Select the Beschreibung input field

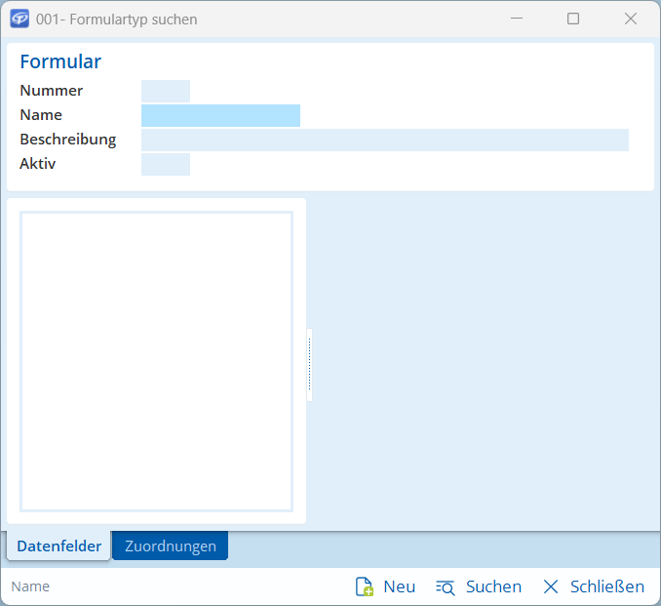pos(385,141)
